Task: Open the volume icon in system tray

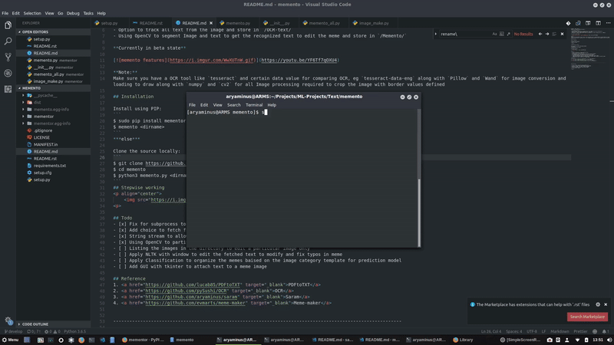Action: (x=609, y=340)
